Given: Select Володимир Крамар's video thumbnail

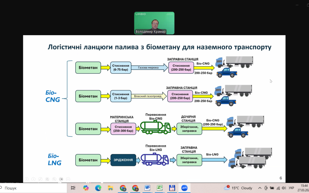Looking at the screenshot, I should [x=154, y=23].
